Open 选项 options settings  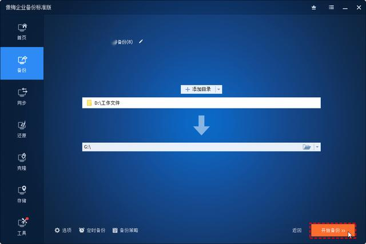pyautogui.click(x=63, y=230)
